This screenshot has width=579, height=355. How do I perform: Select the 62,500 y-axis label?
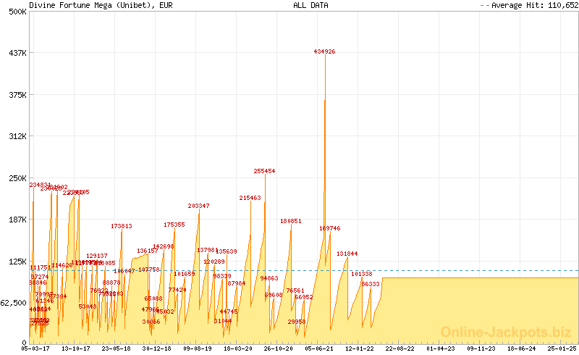(14, 303)
